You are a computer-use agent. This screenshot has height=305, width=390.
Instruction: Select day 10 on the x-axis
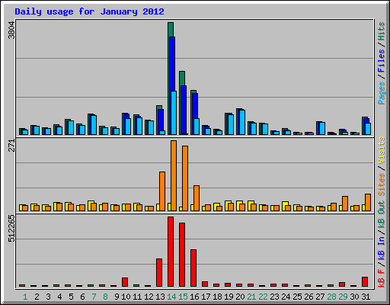coord(126,297)
